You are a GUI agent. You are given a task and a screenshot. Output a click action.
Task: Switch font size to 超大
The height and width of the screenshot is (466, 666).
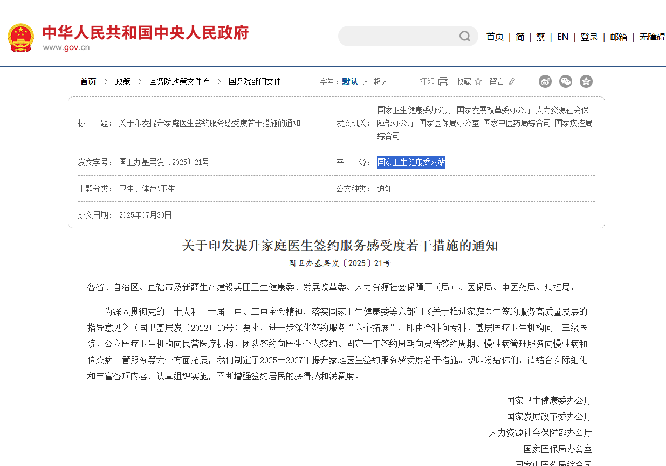(381, 81)
